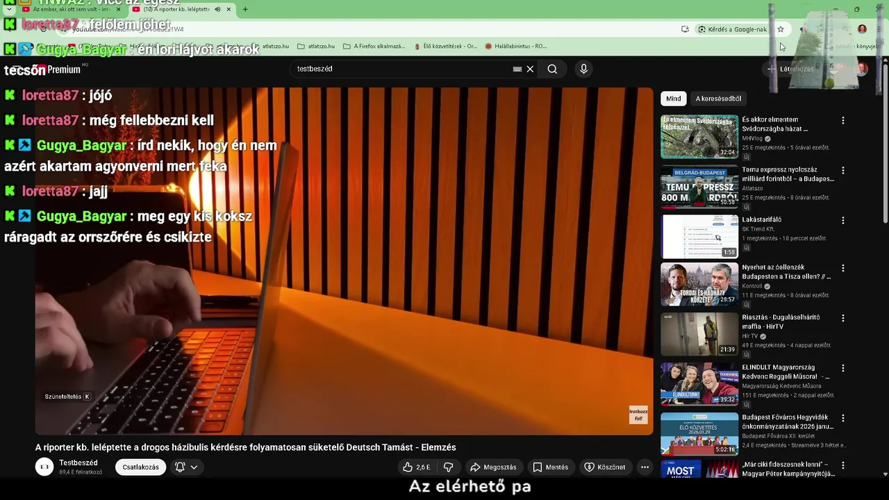
Task: Open options menu for Temu expressz video
Action: [x=843, y=171]
